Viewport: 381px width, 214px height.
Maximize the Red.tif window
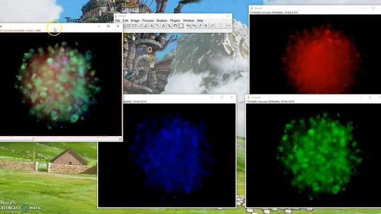point(373,8)
